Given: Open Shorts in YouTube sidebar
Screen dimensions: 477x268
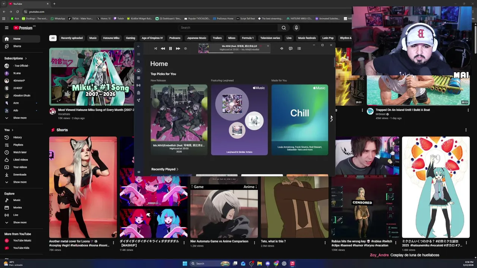Looking at the screenshot, I should [22, 46].
